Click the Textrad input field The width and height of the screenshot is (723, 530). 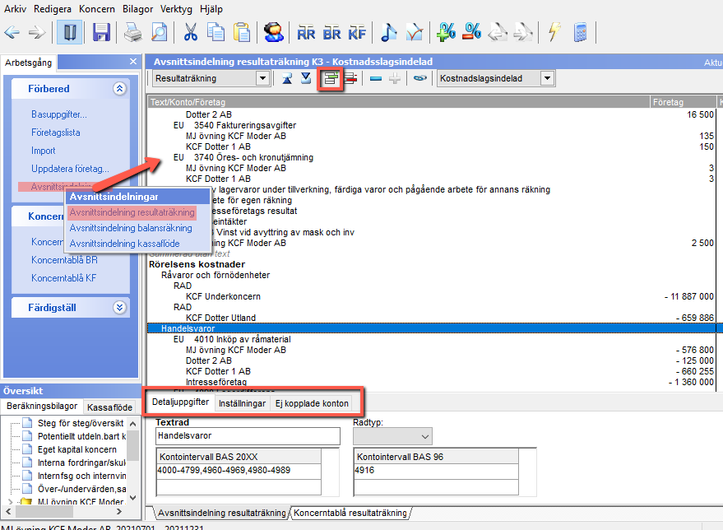[x=248, y=436]
